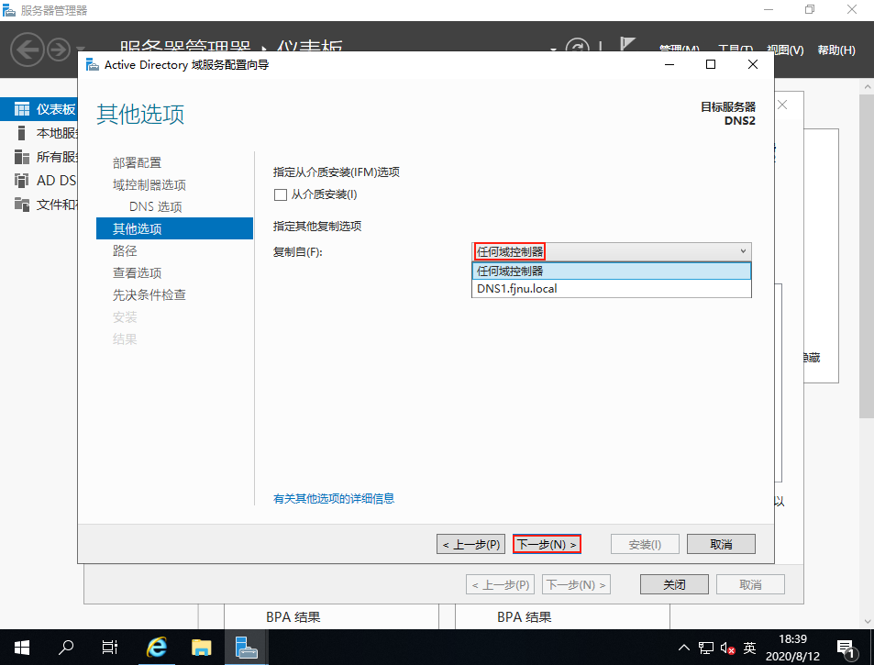The height and width of the screenshot is (665, 874).
Task: Click 关闭 in the background wizard
Action: (x=674, y=584)
